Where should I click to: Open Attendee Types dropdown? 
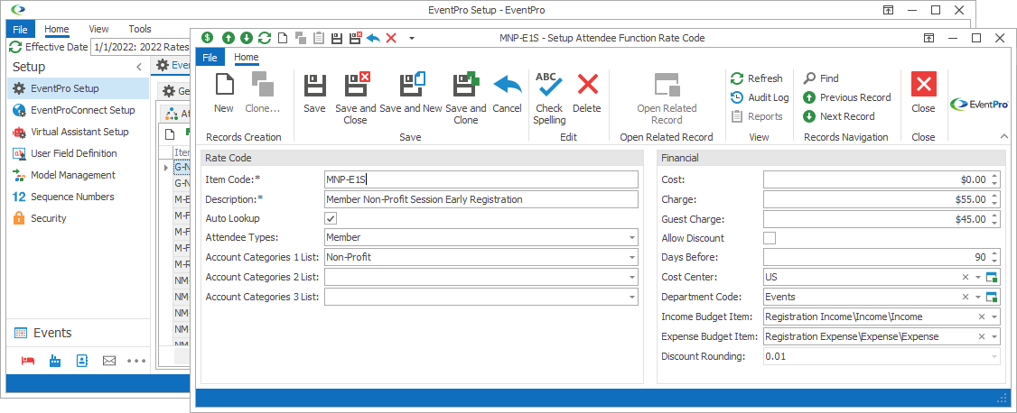point(631,237)
